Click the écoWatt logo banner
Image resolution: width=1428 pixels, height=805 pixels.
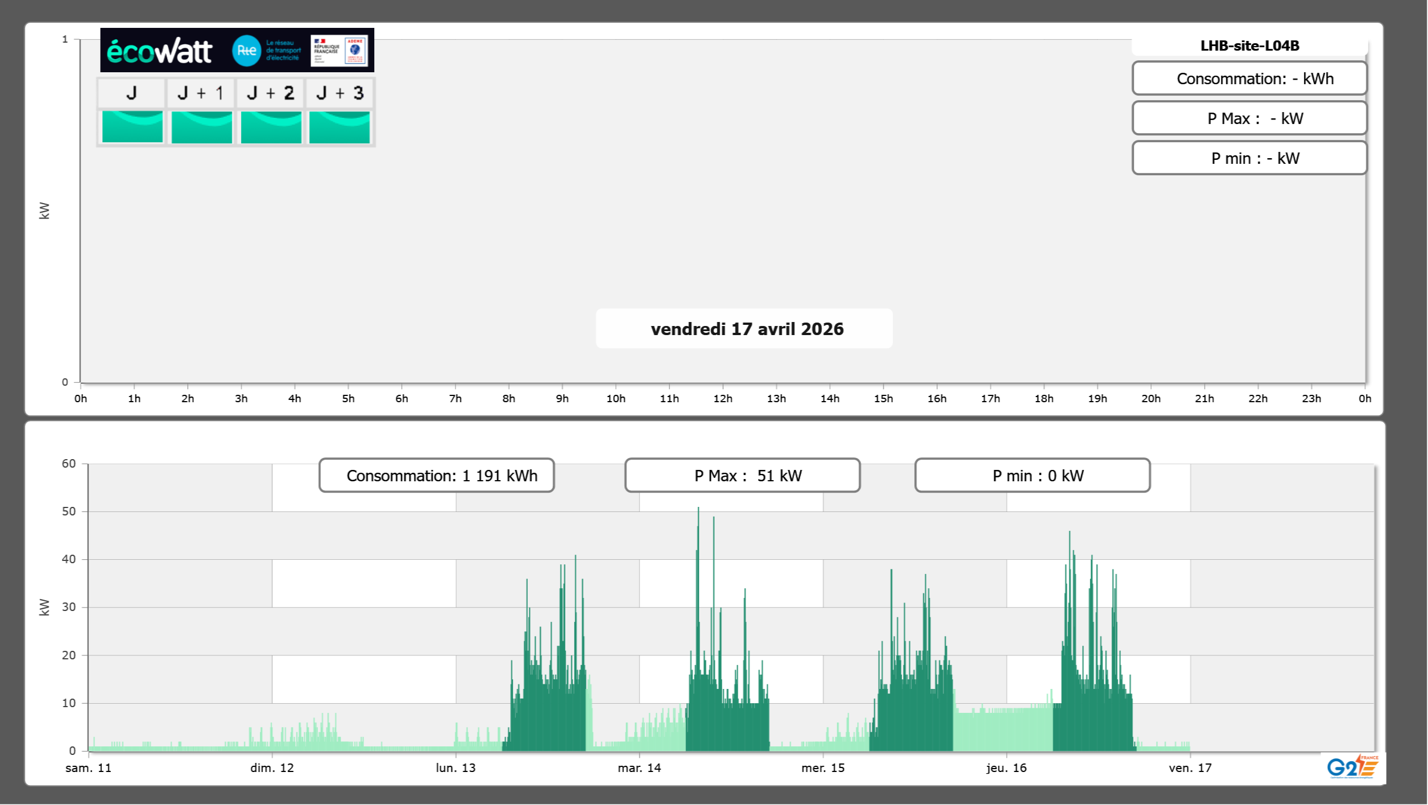[159, 51]
